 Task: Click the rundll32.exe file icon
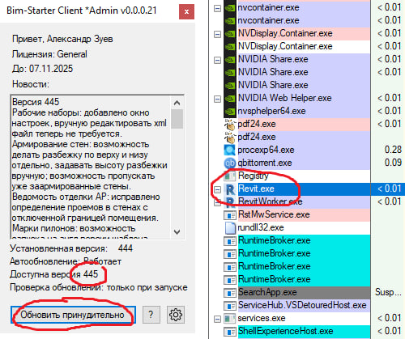(230, 227)
